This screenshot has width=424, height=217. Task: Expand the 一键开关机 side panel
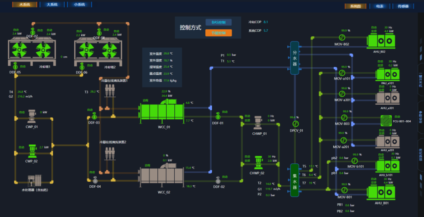tap(421, 79)
